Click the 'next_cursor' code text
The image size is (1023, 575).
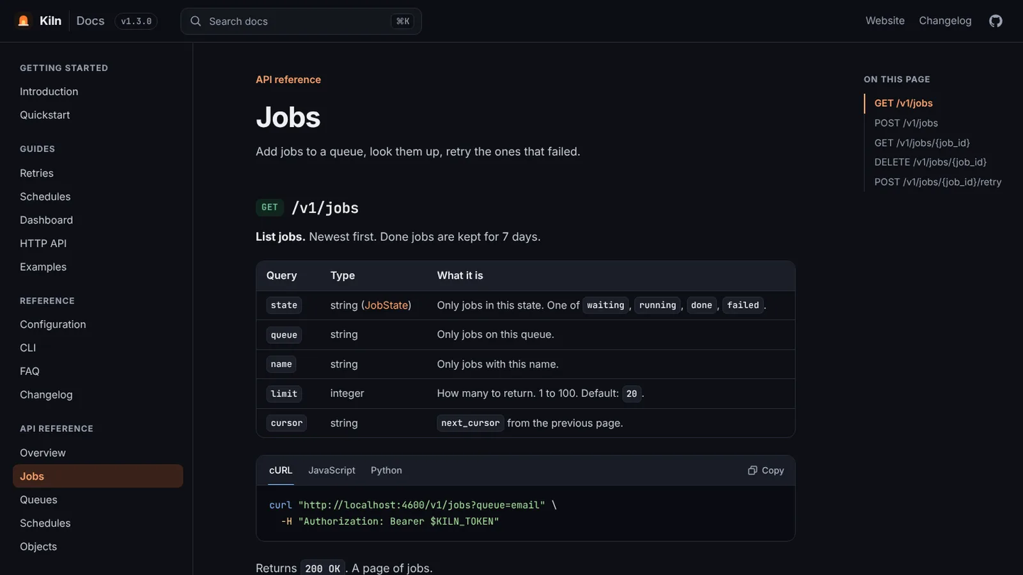[471, 423]
